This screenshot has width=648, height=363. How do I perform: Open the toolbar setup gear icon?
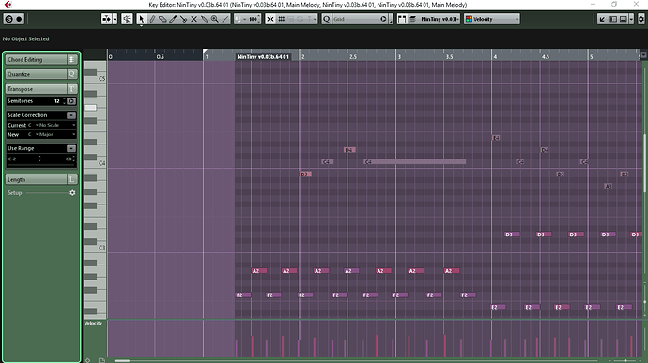point(641,19)
